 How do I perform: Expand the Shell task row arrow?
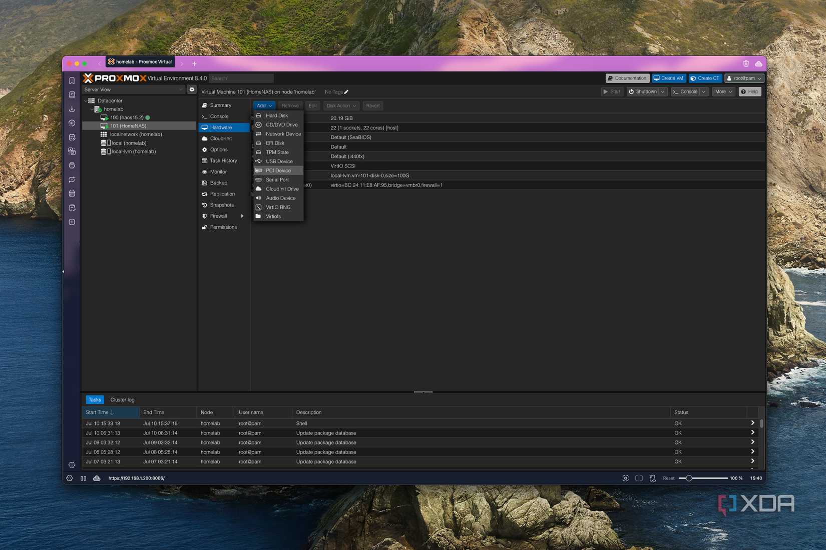752,423
